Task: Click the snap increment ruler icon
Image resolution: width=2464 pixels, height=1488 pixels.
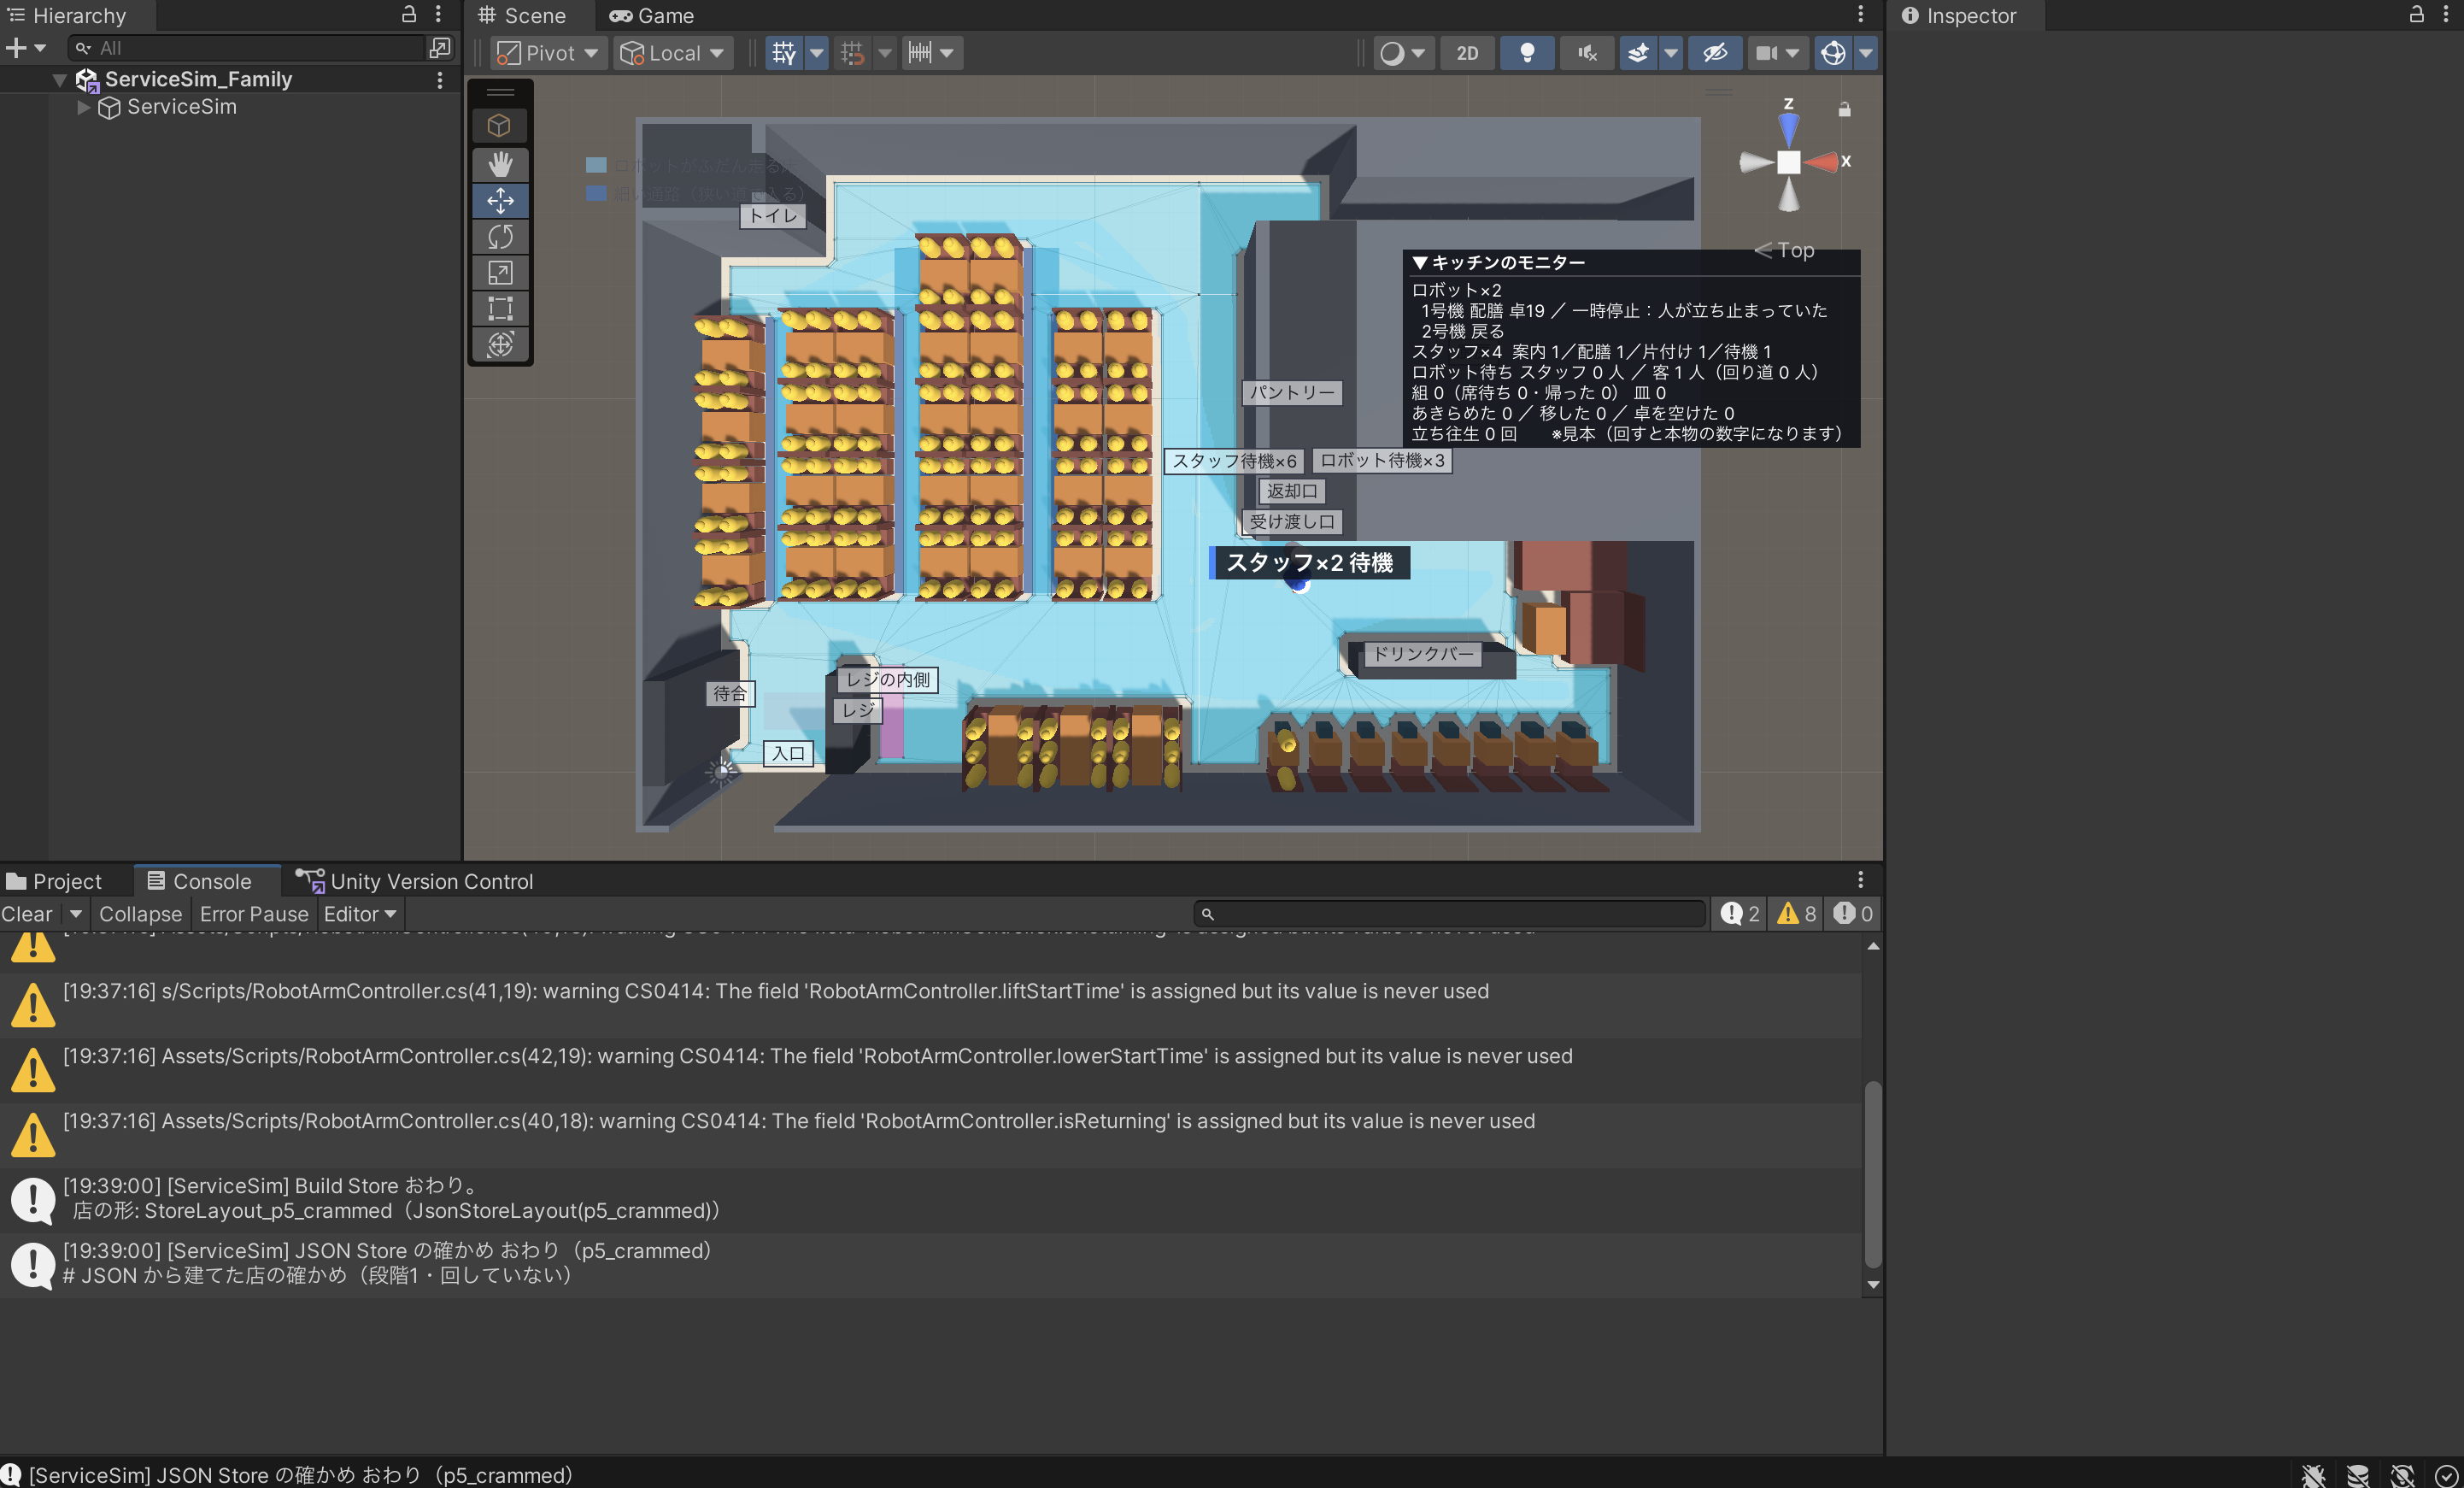Action: point(920,53)
